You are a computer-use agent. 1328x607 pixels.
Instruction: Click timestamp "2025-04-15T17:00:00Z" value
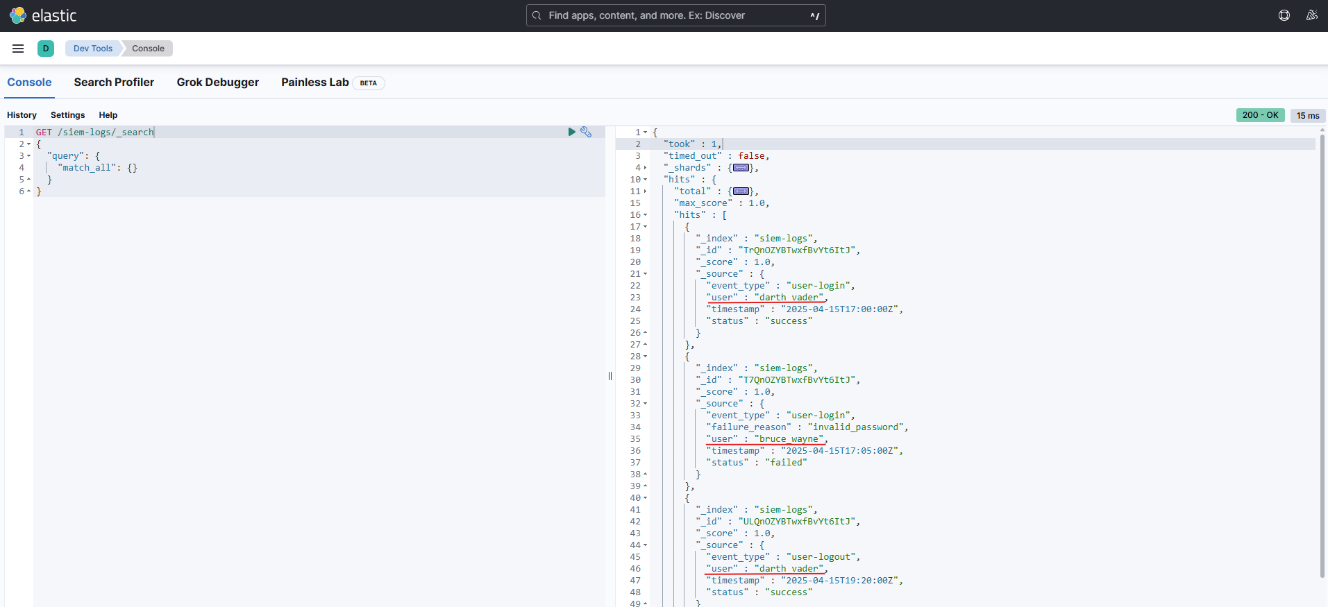click(x=840, y=309)
